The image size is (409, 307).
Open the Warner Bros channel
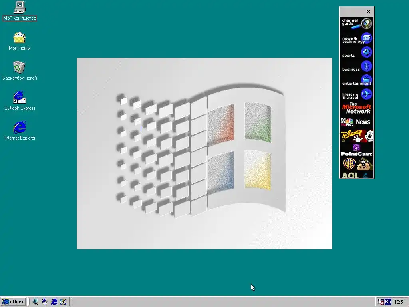(357, 164)
